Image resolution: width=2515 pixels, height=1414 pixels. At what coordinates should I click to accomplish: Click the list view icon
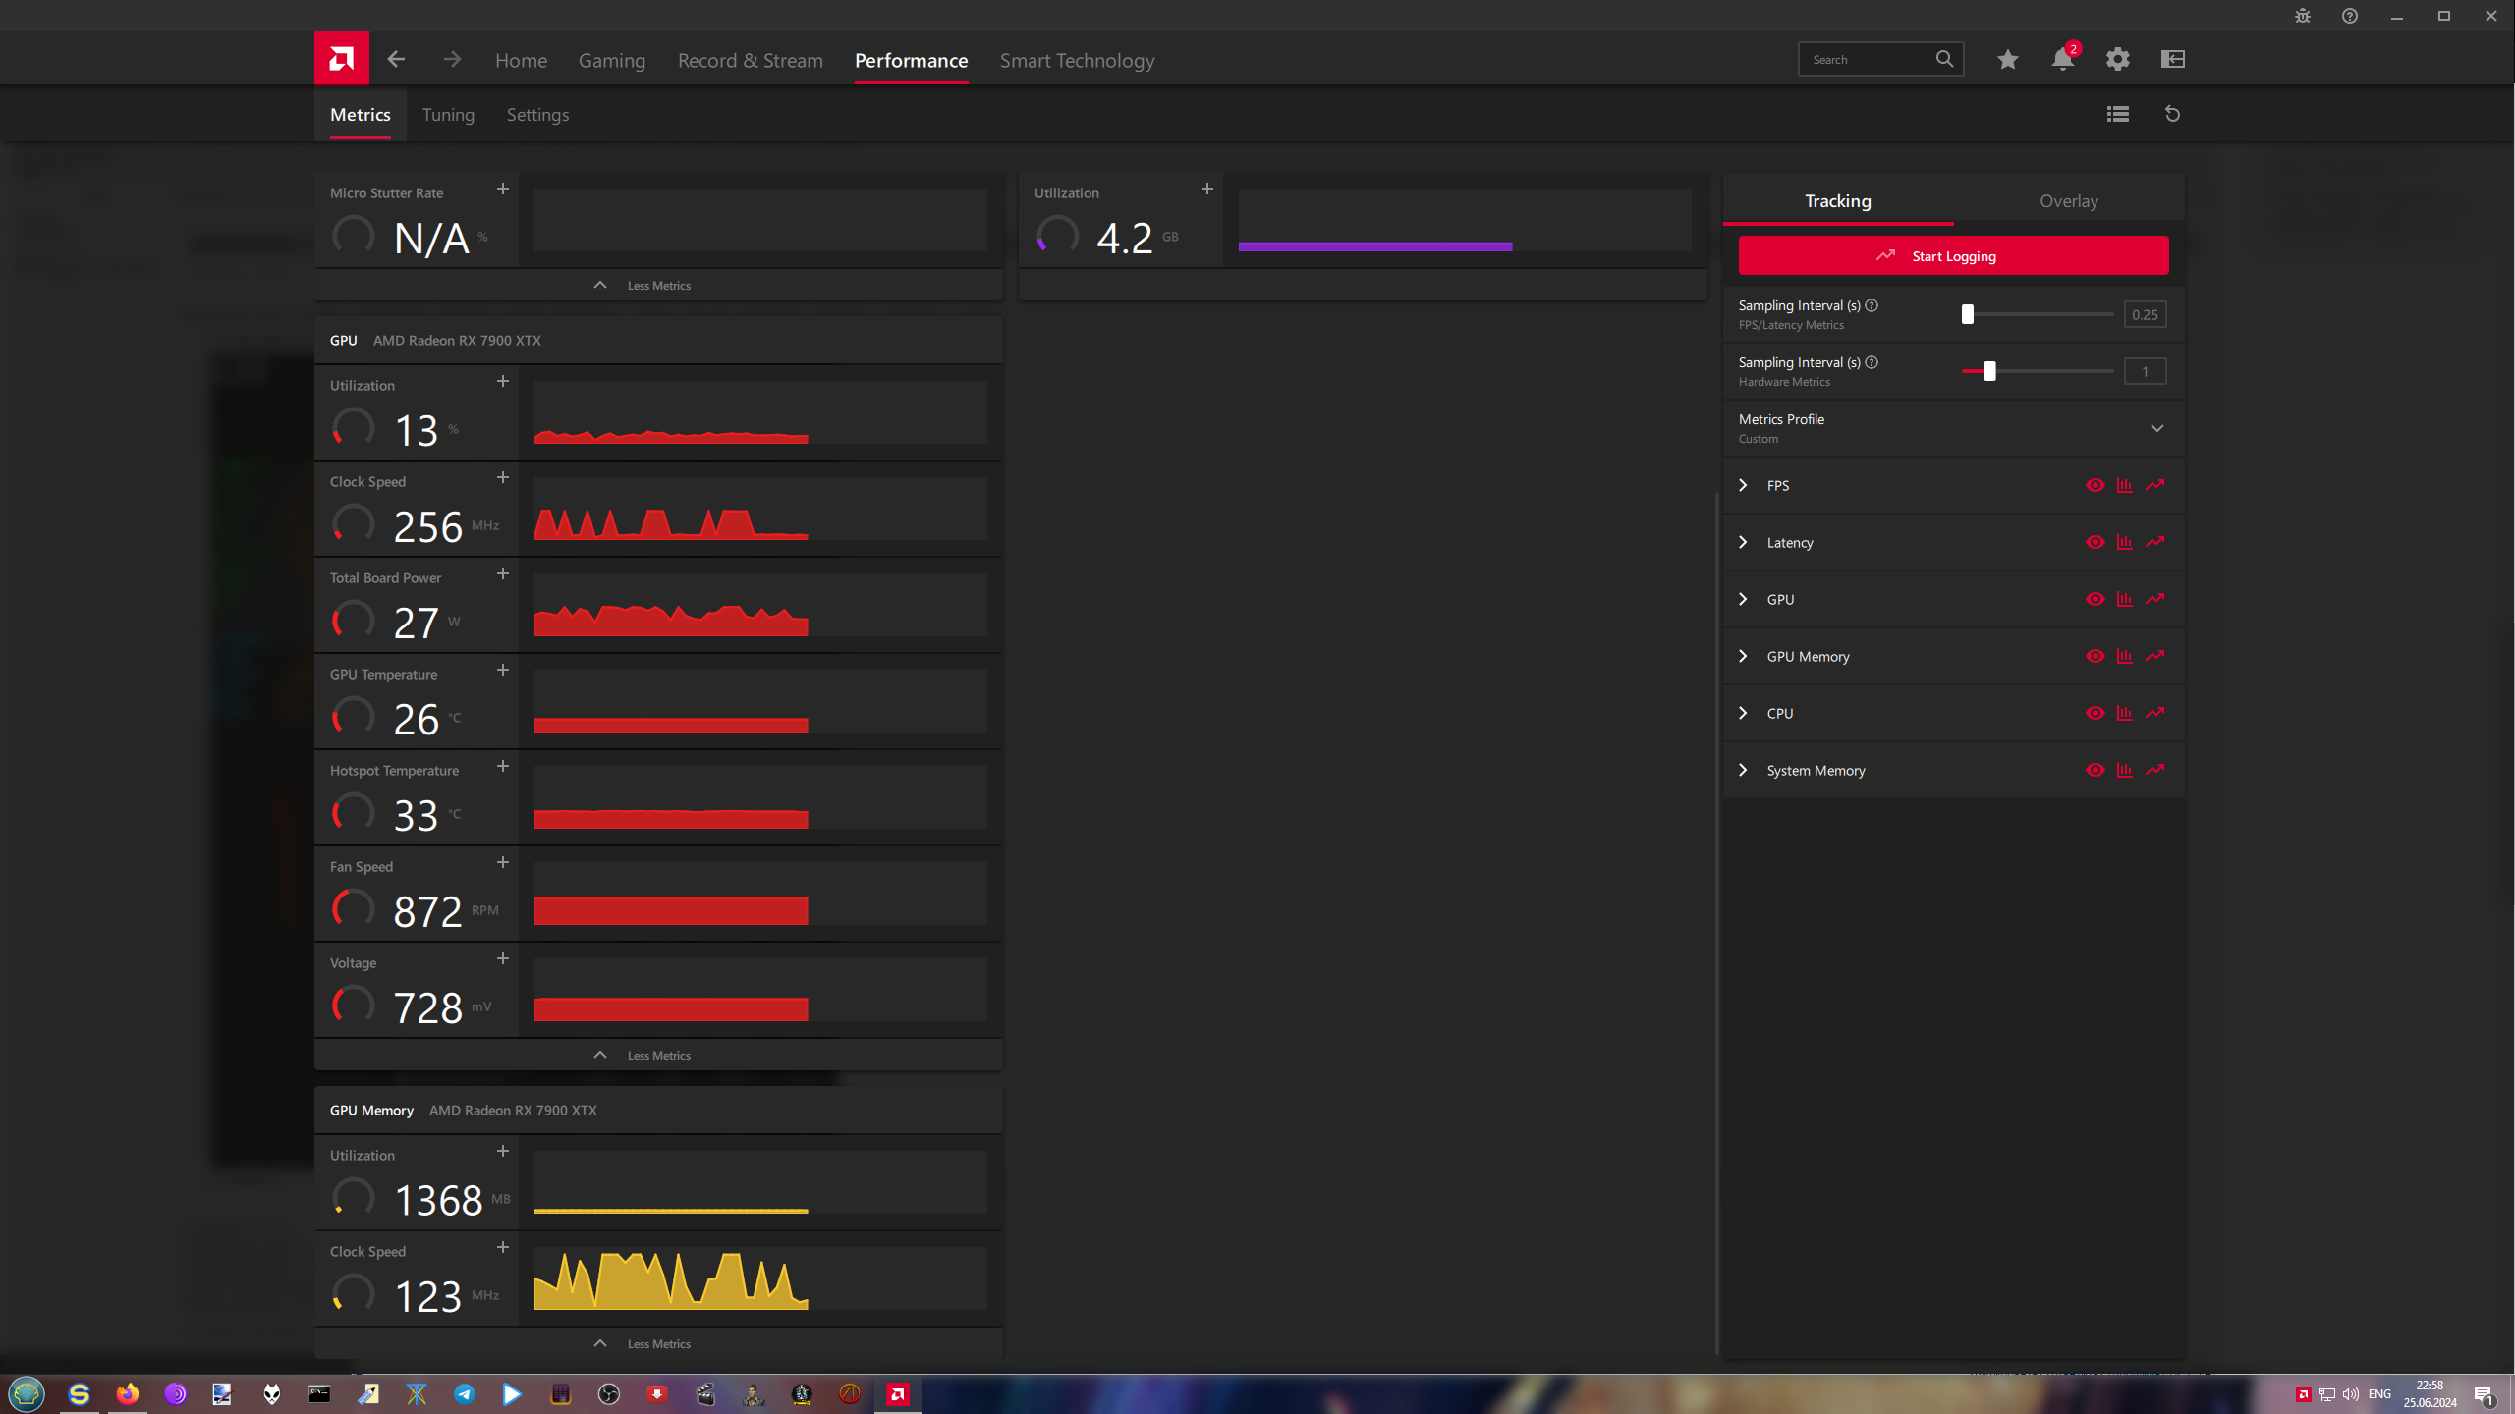(2117, 114)
